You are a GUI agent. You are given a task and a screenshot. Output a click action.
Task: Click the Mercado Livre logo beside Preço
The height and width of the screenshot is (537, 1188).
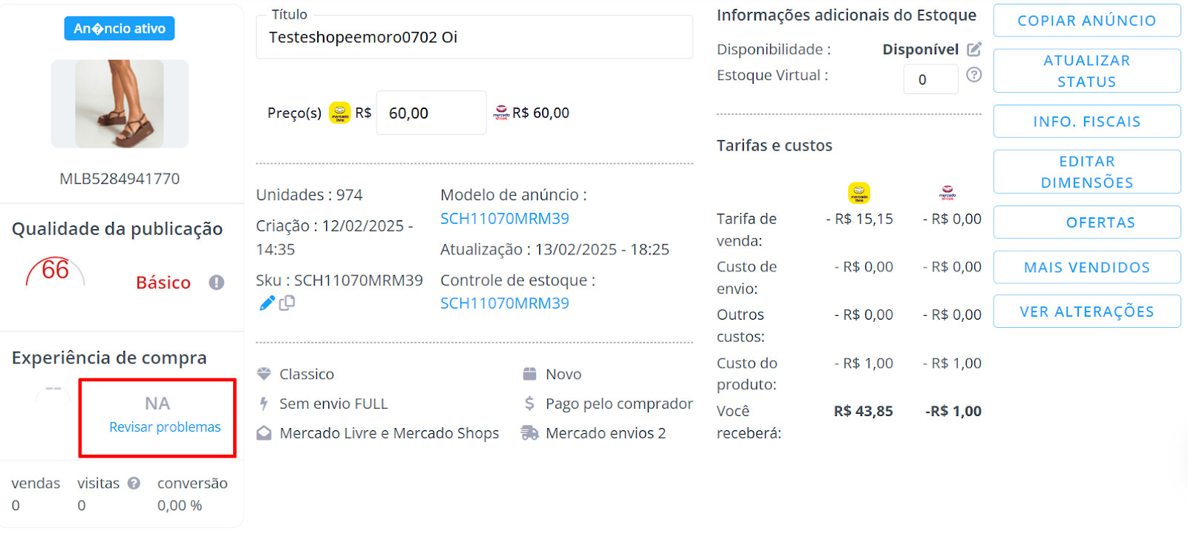[340, 113]
